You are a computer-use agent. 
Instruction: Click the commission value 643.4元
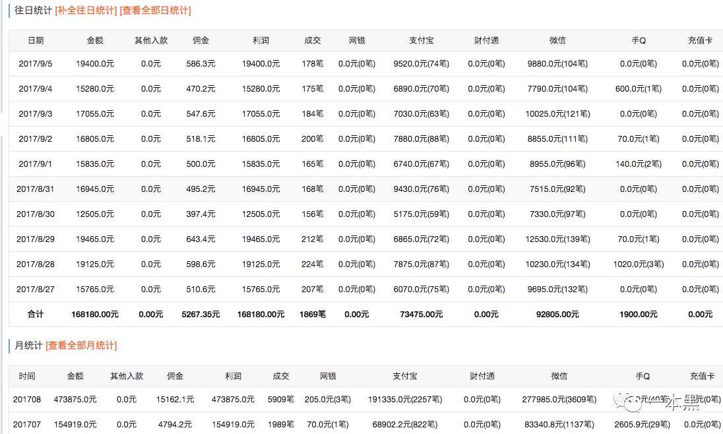(x=201, y=239)
